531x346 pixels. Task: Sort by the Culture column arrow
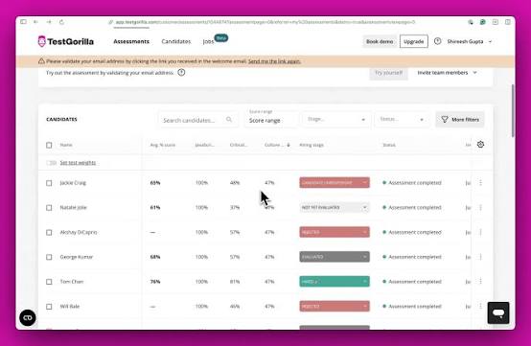tap(289, 145)
